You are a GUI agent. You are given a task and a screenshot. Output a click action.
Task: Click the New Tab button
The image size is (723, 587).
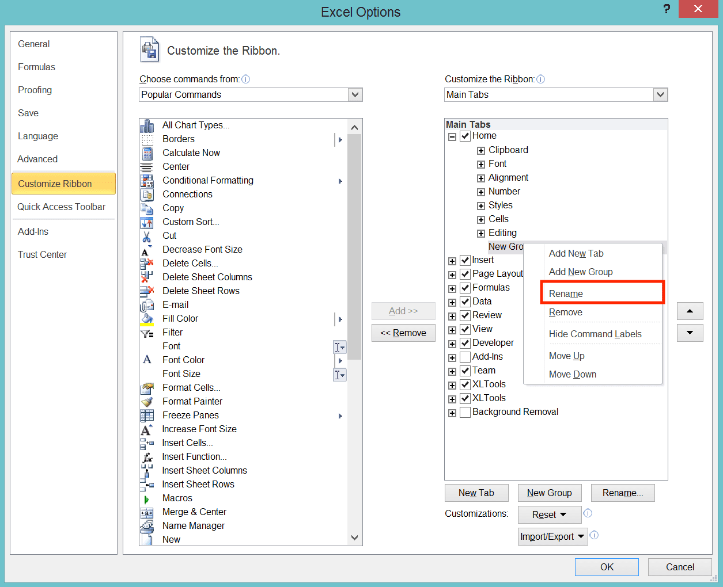click(476, 493)
